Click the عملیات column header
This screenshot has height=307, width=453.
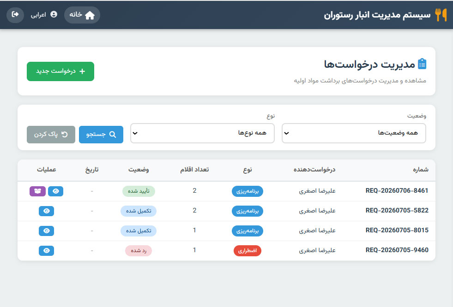[x=47, y=170]
